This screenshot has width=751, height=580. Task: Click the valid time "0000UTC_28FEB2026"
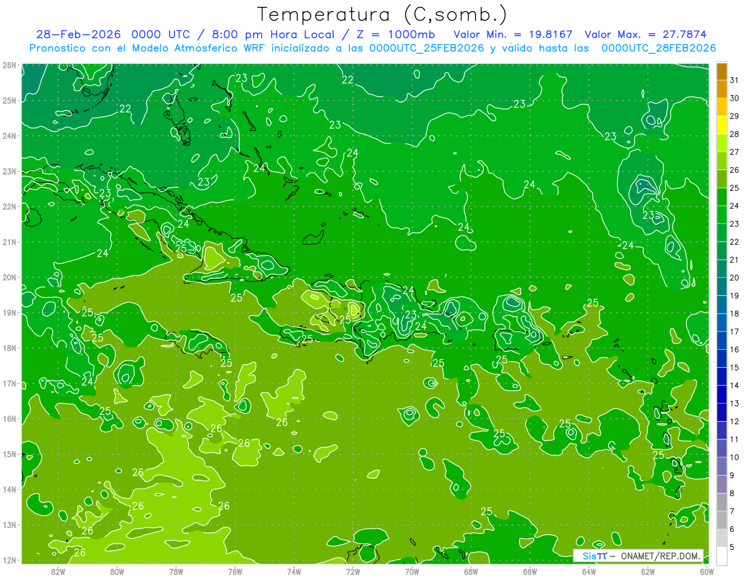[658, 48]
